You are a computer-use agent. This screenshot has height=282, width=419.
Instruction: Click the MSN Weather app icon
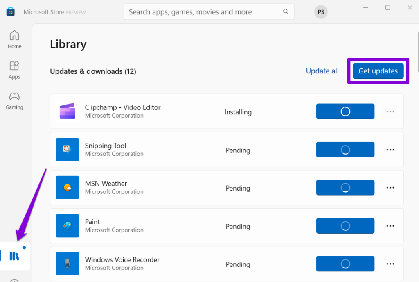pyautogui.click(x=67, y=188)
